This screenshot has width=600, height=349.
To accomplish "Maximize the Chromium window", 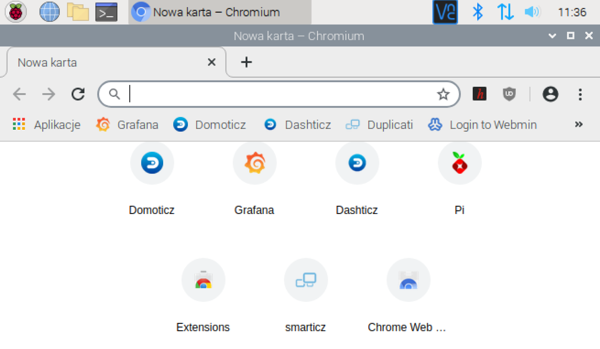I will pos(570,36).
